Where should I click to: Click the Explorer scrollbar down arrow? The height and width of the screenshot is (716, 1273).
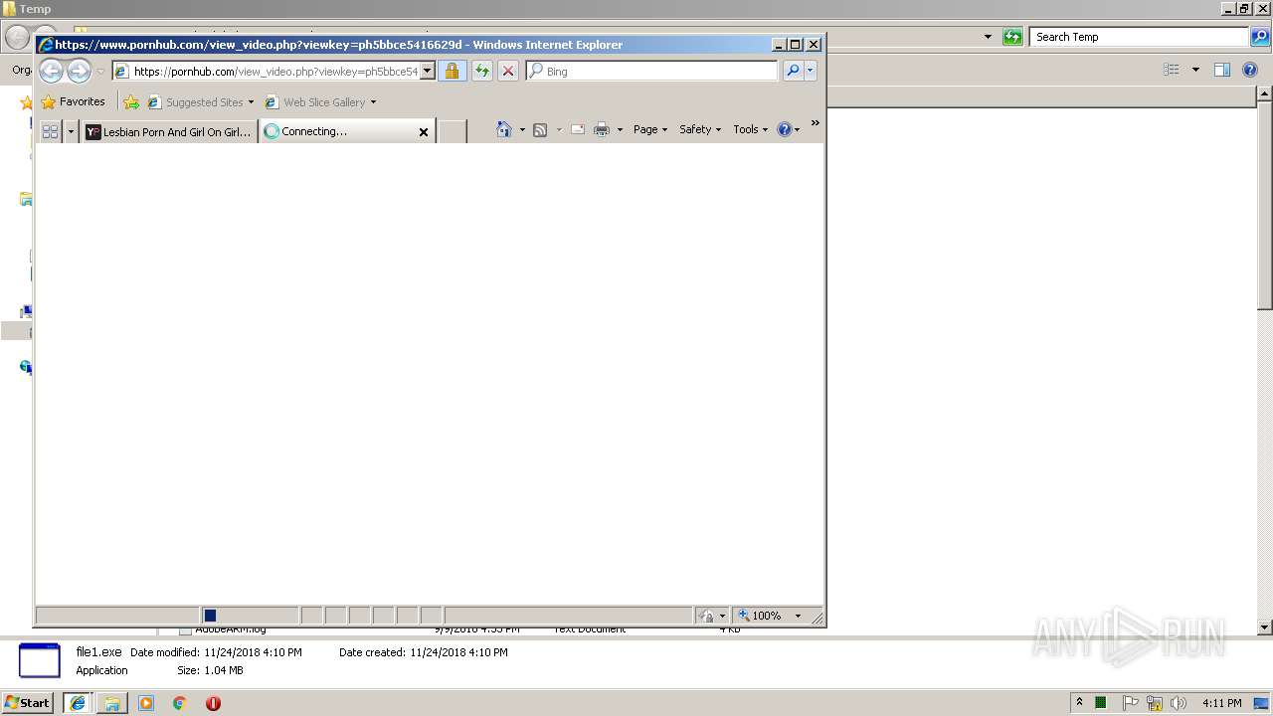pos(1264,627)
